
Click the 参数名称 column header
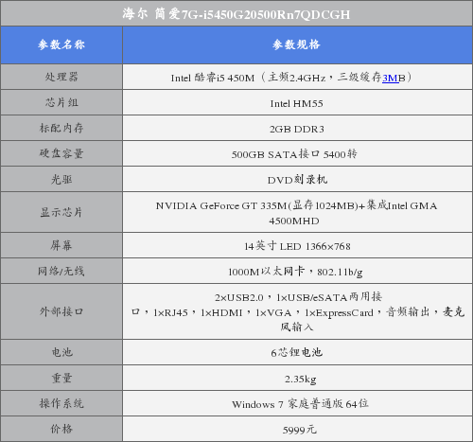pyautogui.click(x=61, y=44)
